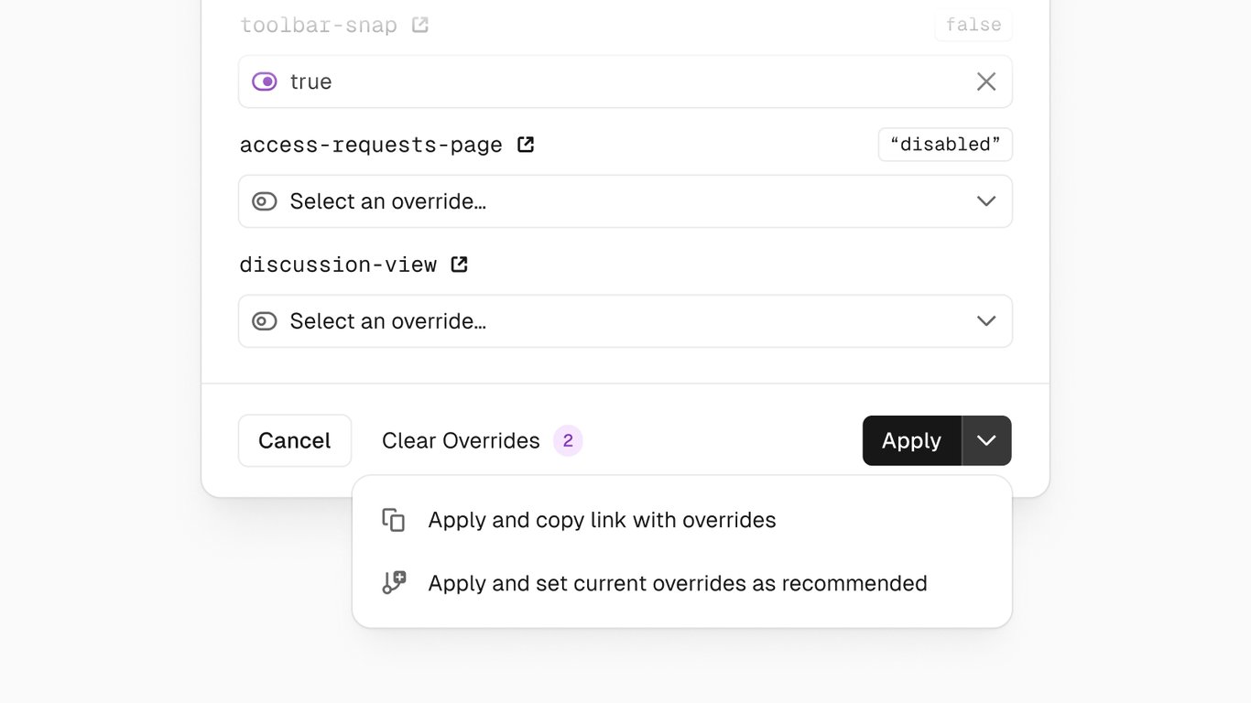The image size is (1251, 703).
Task: Clear the toolbar-snap true override with X
Action: [x=986, y=81]
